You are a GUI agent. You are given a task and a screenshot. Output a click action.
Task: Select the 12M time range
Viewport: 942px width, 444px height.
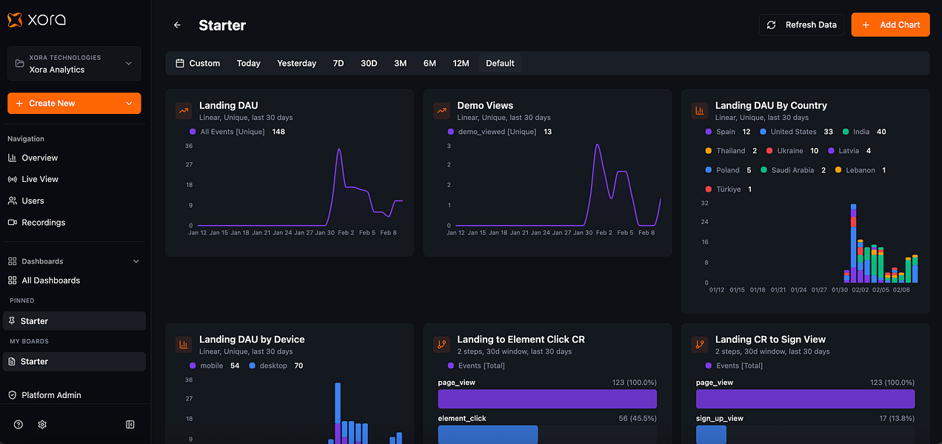461,64
